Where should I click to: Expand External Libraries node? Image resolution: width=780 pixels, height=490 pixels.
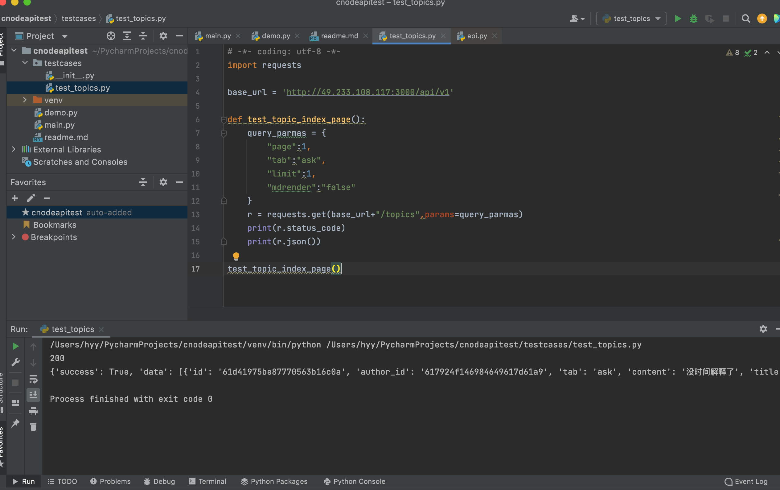point(14,149)
